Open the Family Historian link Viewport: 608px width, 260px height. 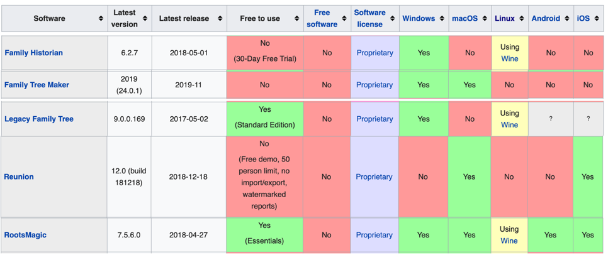(x=33, y=53)
